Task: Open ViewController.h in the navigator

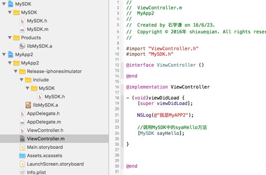Action: [45, 130]
